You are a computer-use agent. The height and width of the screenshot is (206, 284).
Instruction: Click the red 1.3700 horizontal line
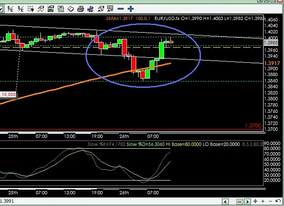point(131,130)
